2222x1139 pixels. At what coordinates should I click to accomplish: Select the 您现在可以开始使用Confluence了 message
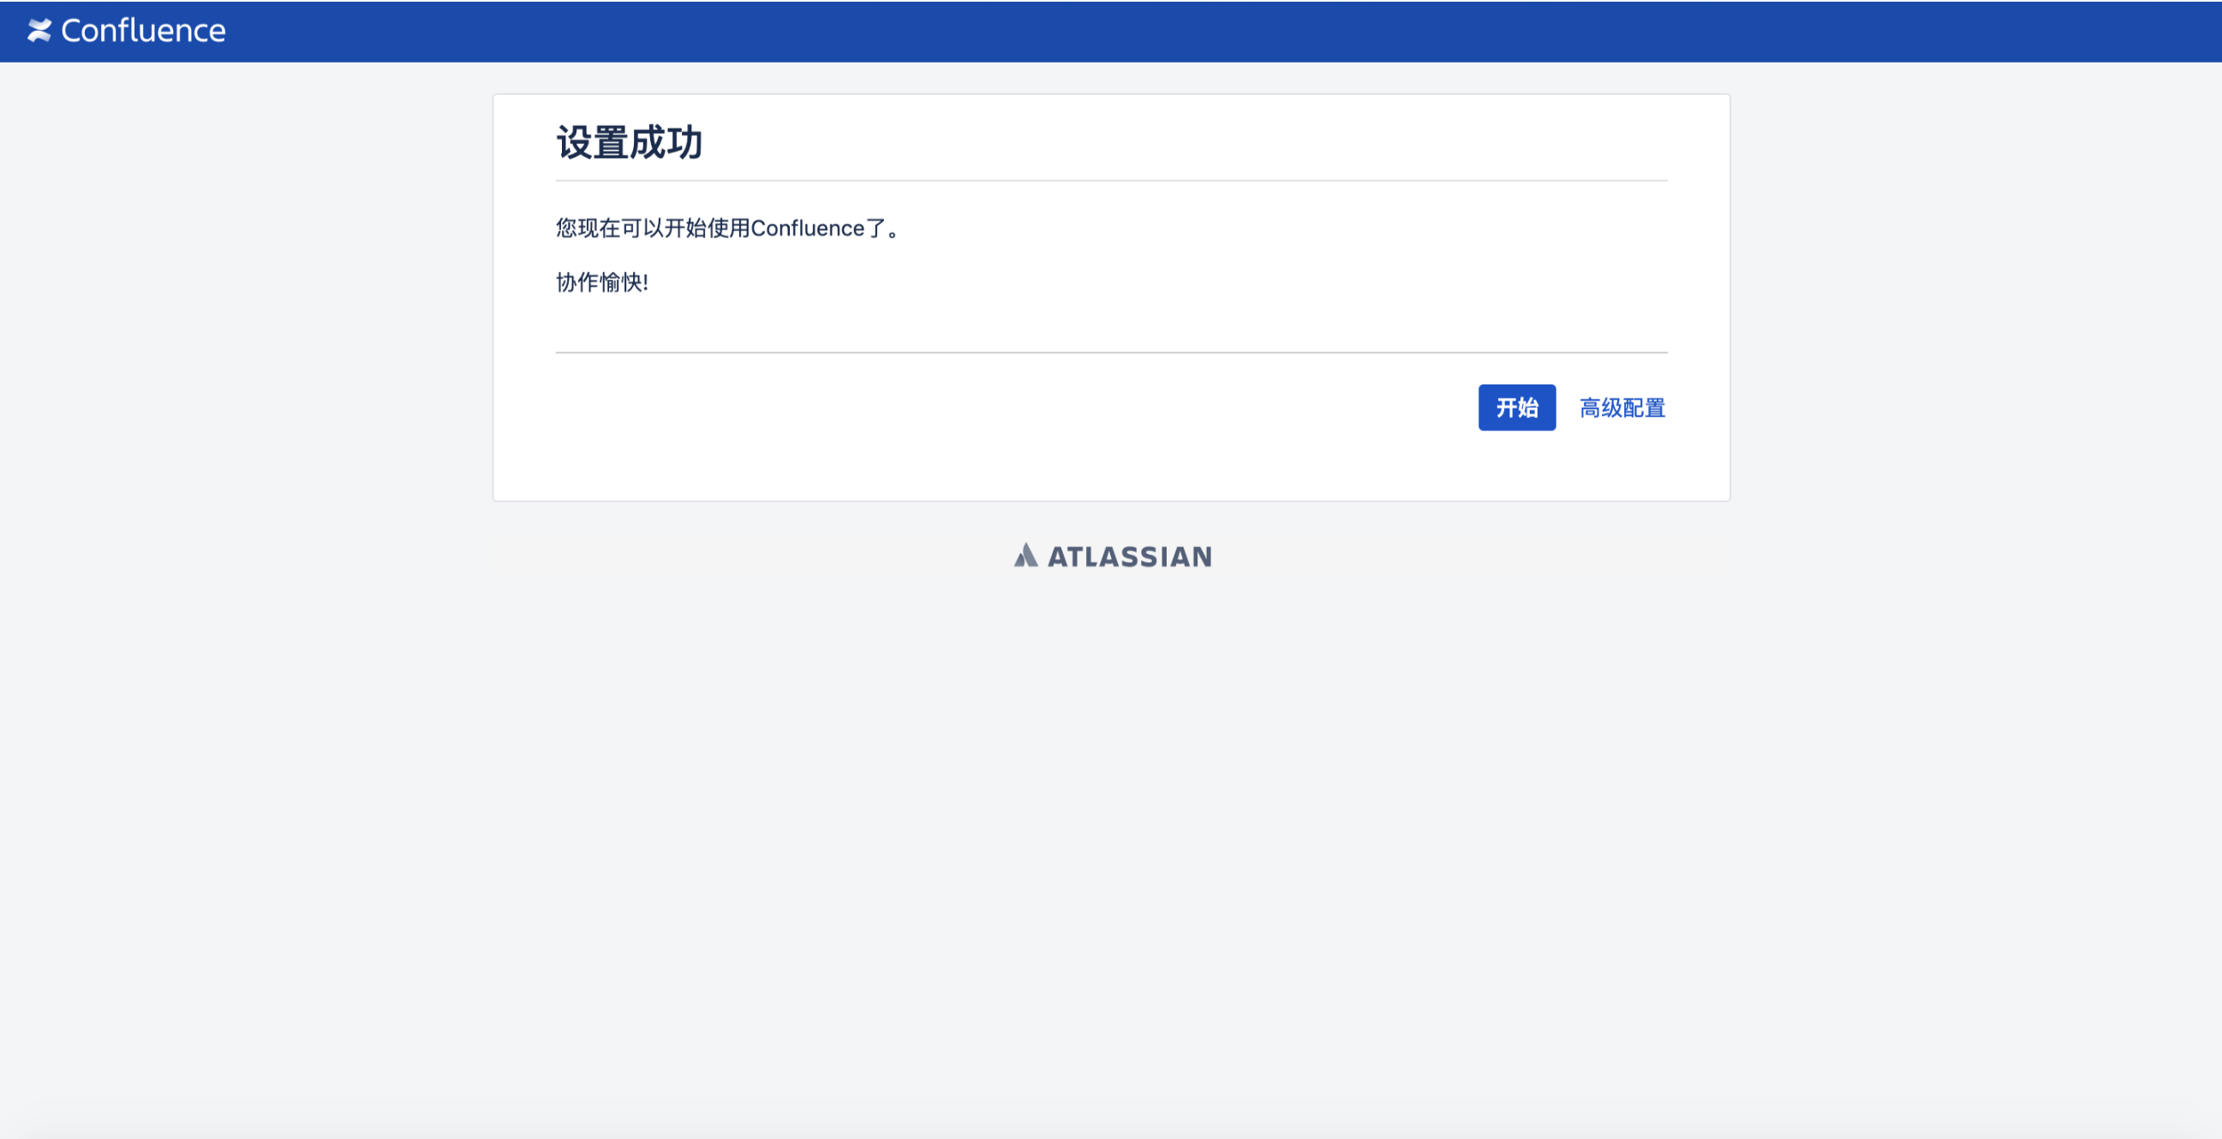coord(727,228)
